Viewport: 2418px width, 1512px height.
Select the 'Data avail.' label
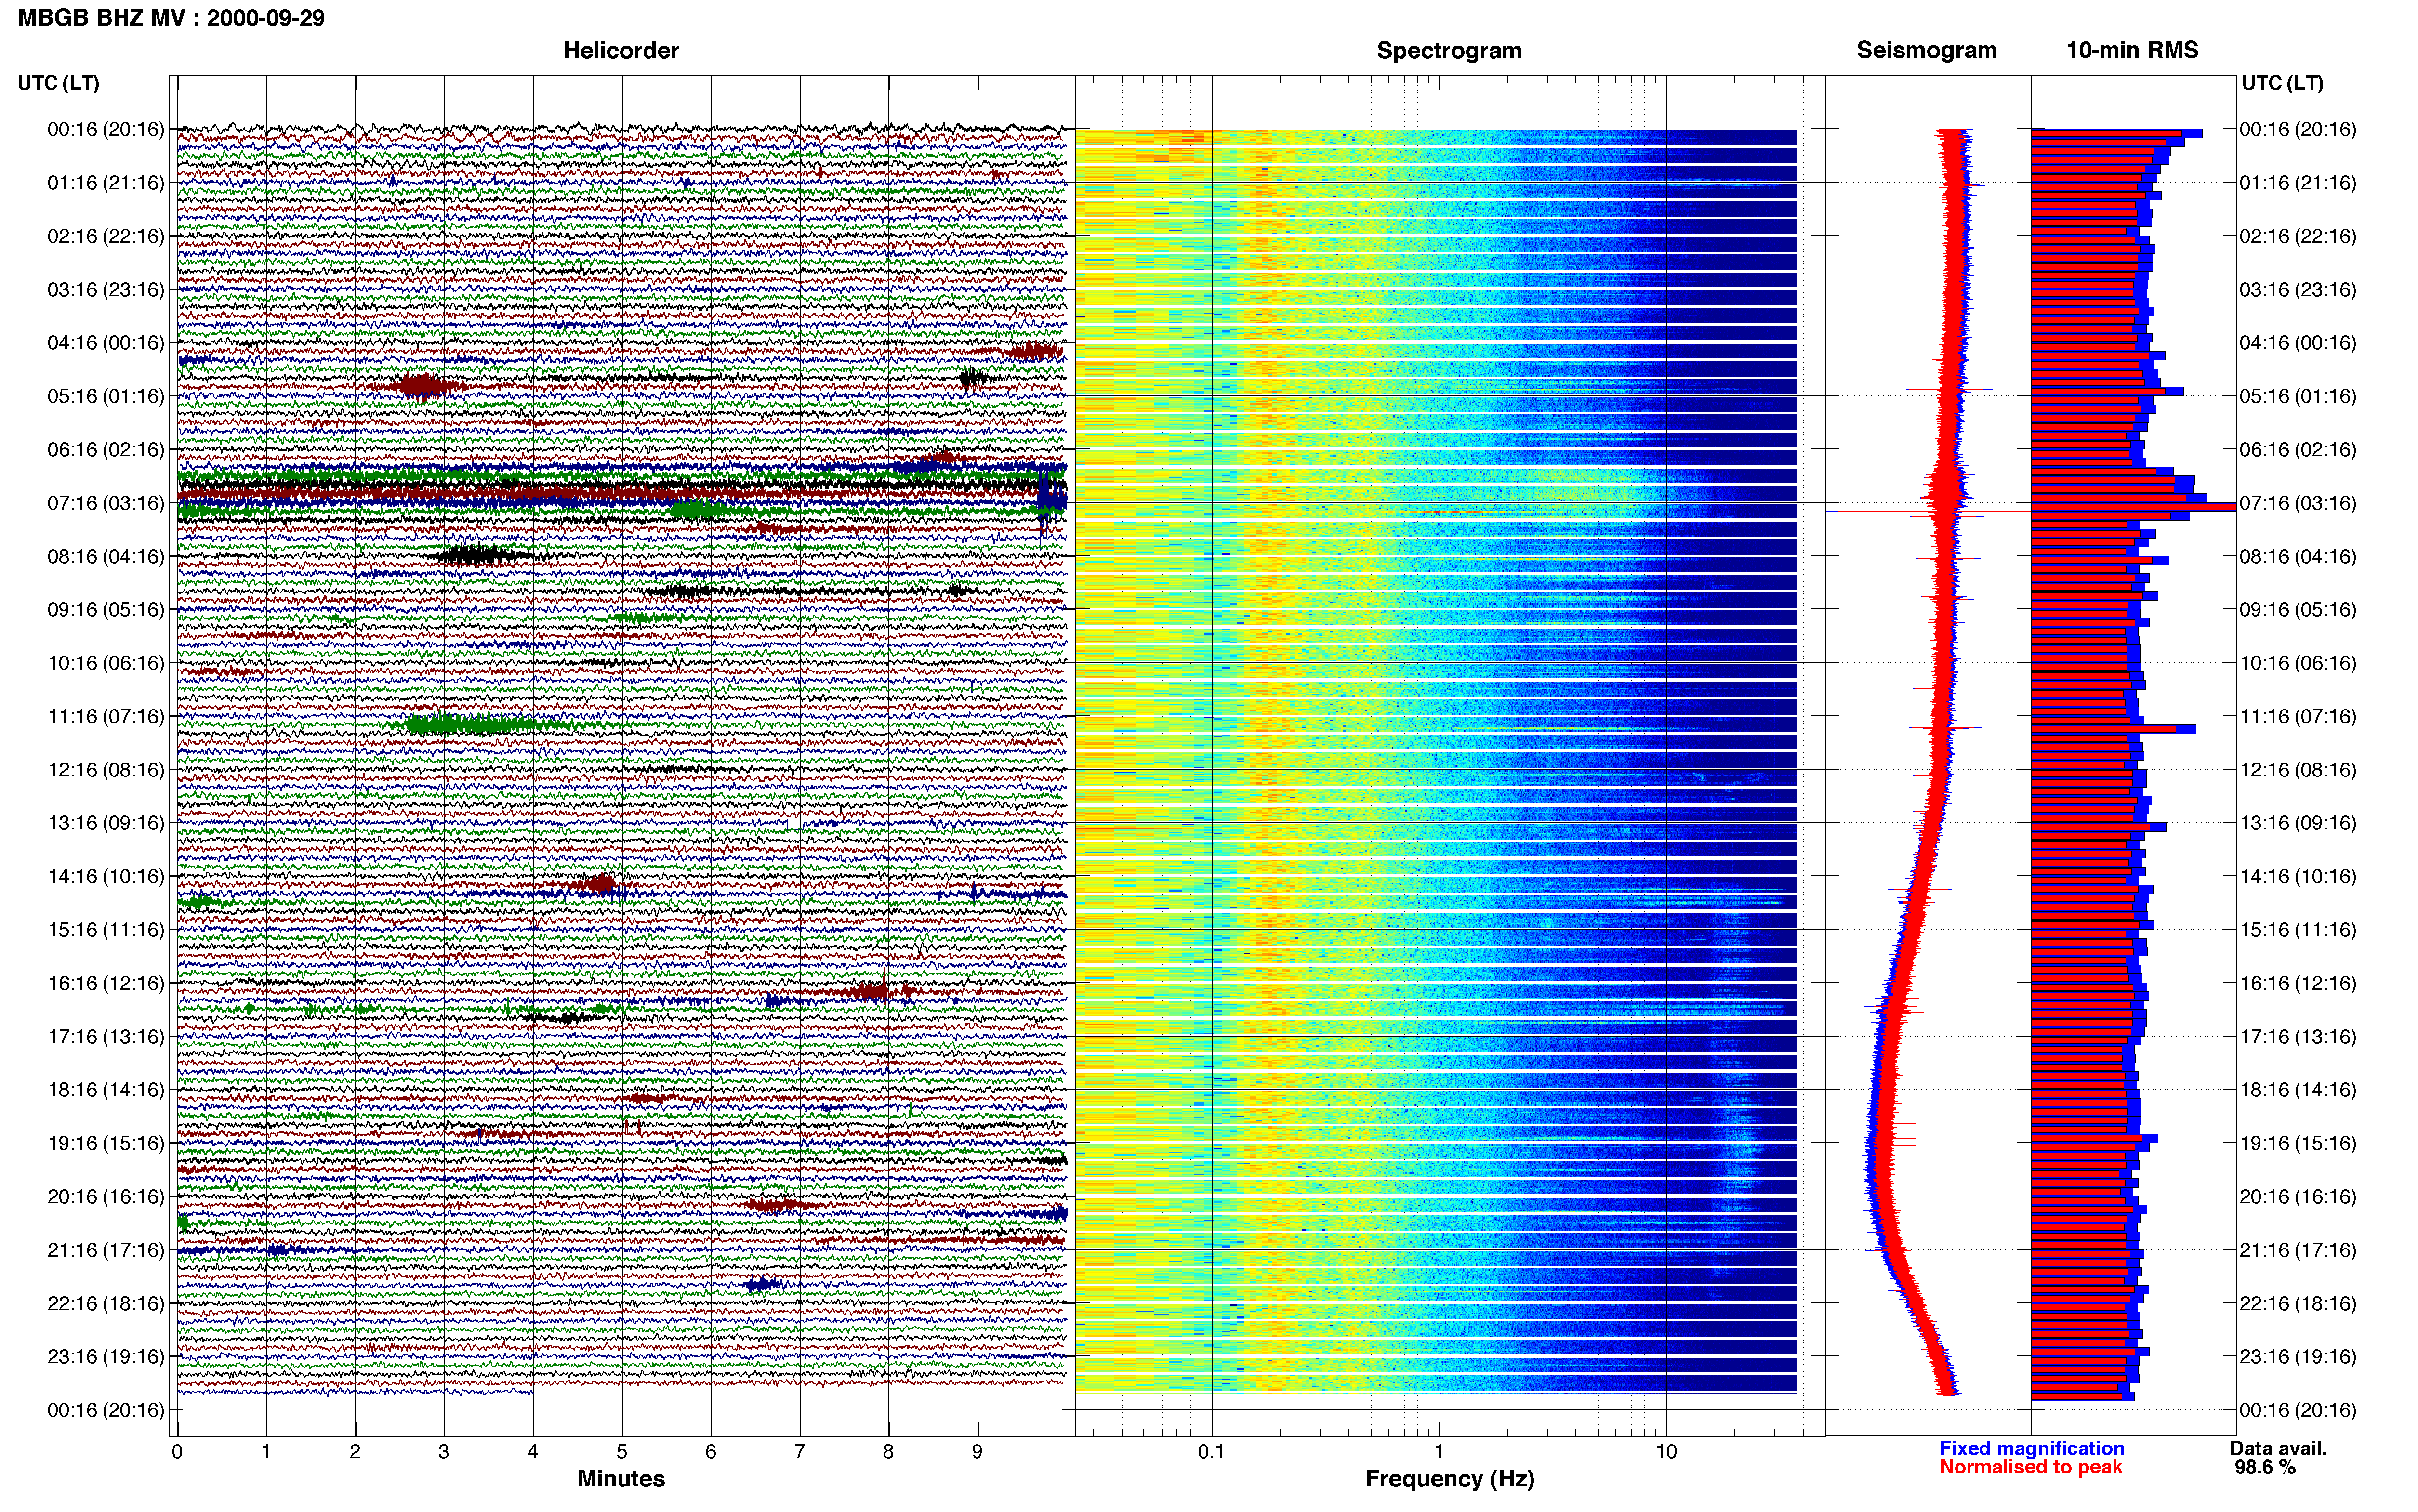click(x=2278, y=1448)
